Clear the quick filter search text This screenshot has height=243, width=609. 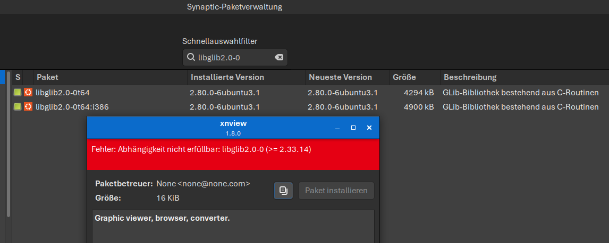tap(279, 57)
